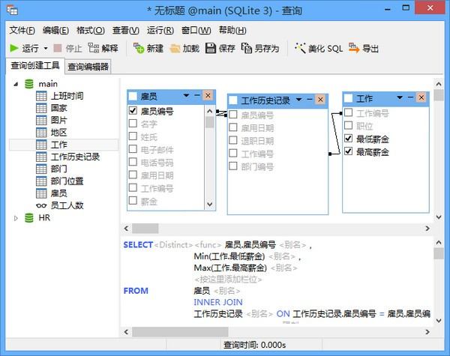Click the <别名> after 雇员 in FROM
This screenshot has height=356, width=450.
tap(227, 291)
